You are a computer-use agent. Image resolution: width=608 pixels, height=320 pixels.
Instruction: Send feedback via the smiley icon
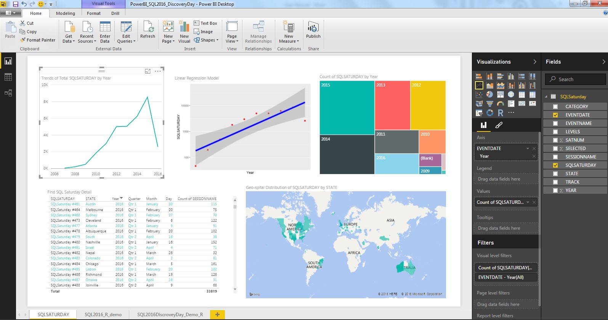[x=41, y=4]
